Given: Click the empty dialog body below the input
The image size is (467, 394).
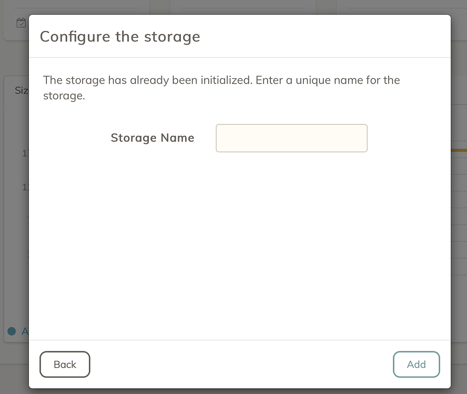Looking at the screenshot, I should click(240, 244).
